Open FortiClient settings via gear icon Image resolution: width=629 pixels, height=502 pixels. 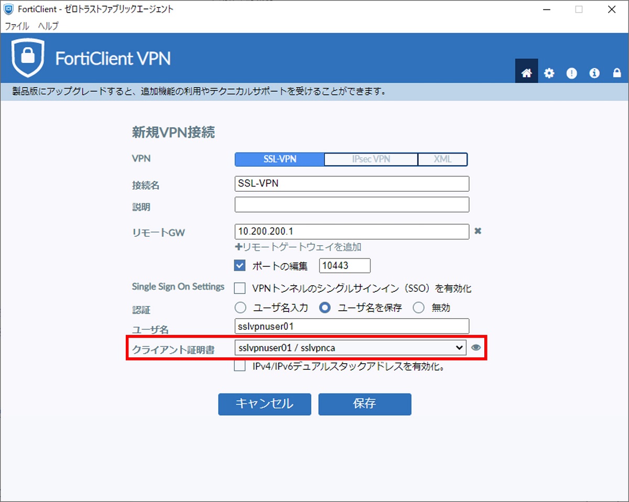549,73
